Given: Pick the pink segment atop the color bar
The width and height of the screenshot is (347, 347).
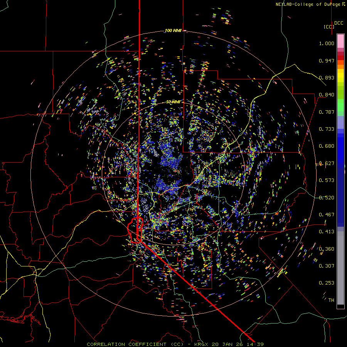Looking at the screenshot, I should point(340,41).
